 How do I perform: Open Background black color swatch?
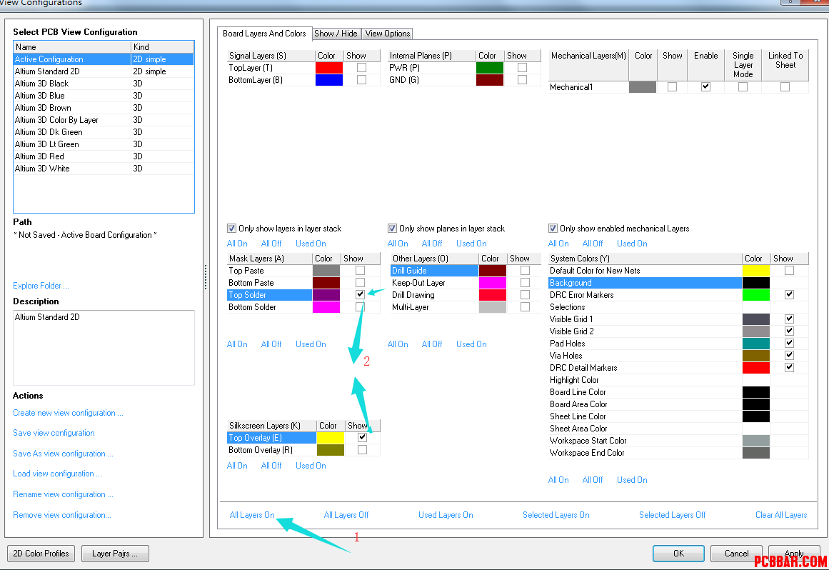[x=756, y=283]
